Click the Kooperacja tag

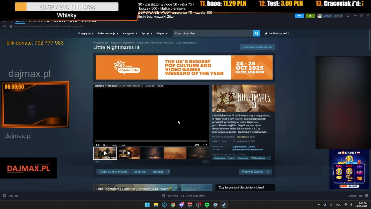(x=243, y=158)
